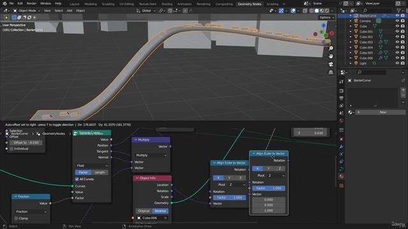Select rendered viewport shading
The image size is (408, 229).
327,11
